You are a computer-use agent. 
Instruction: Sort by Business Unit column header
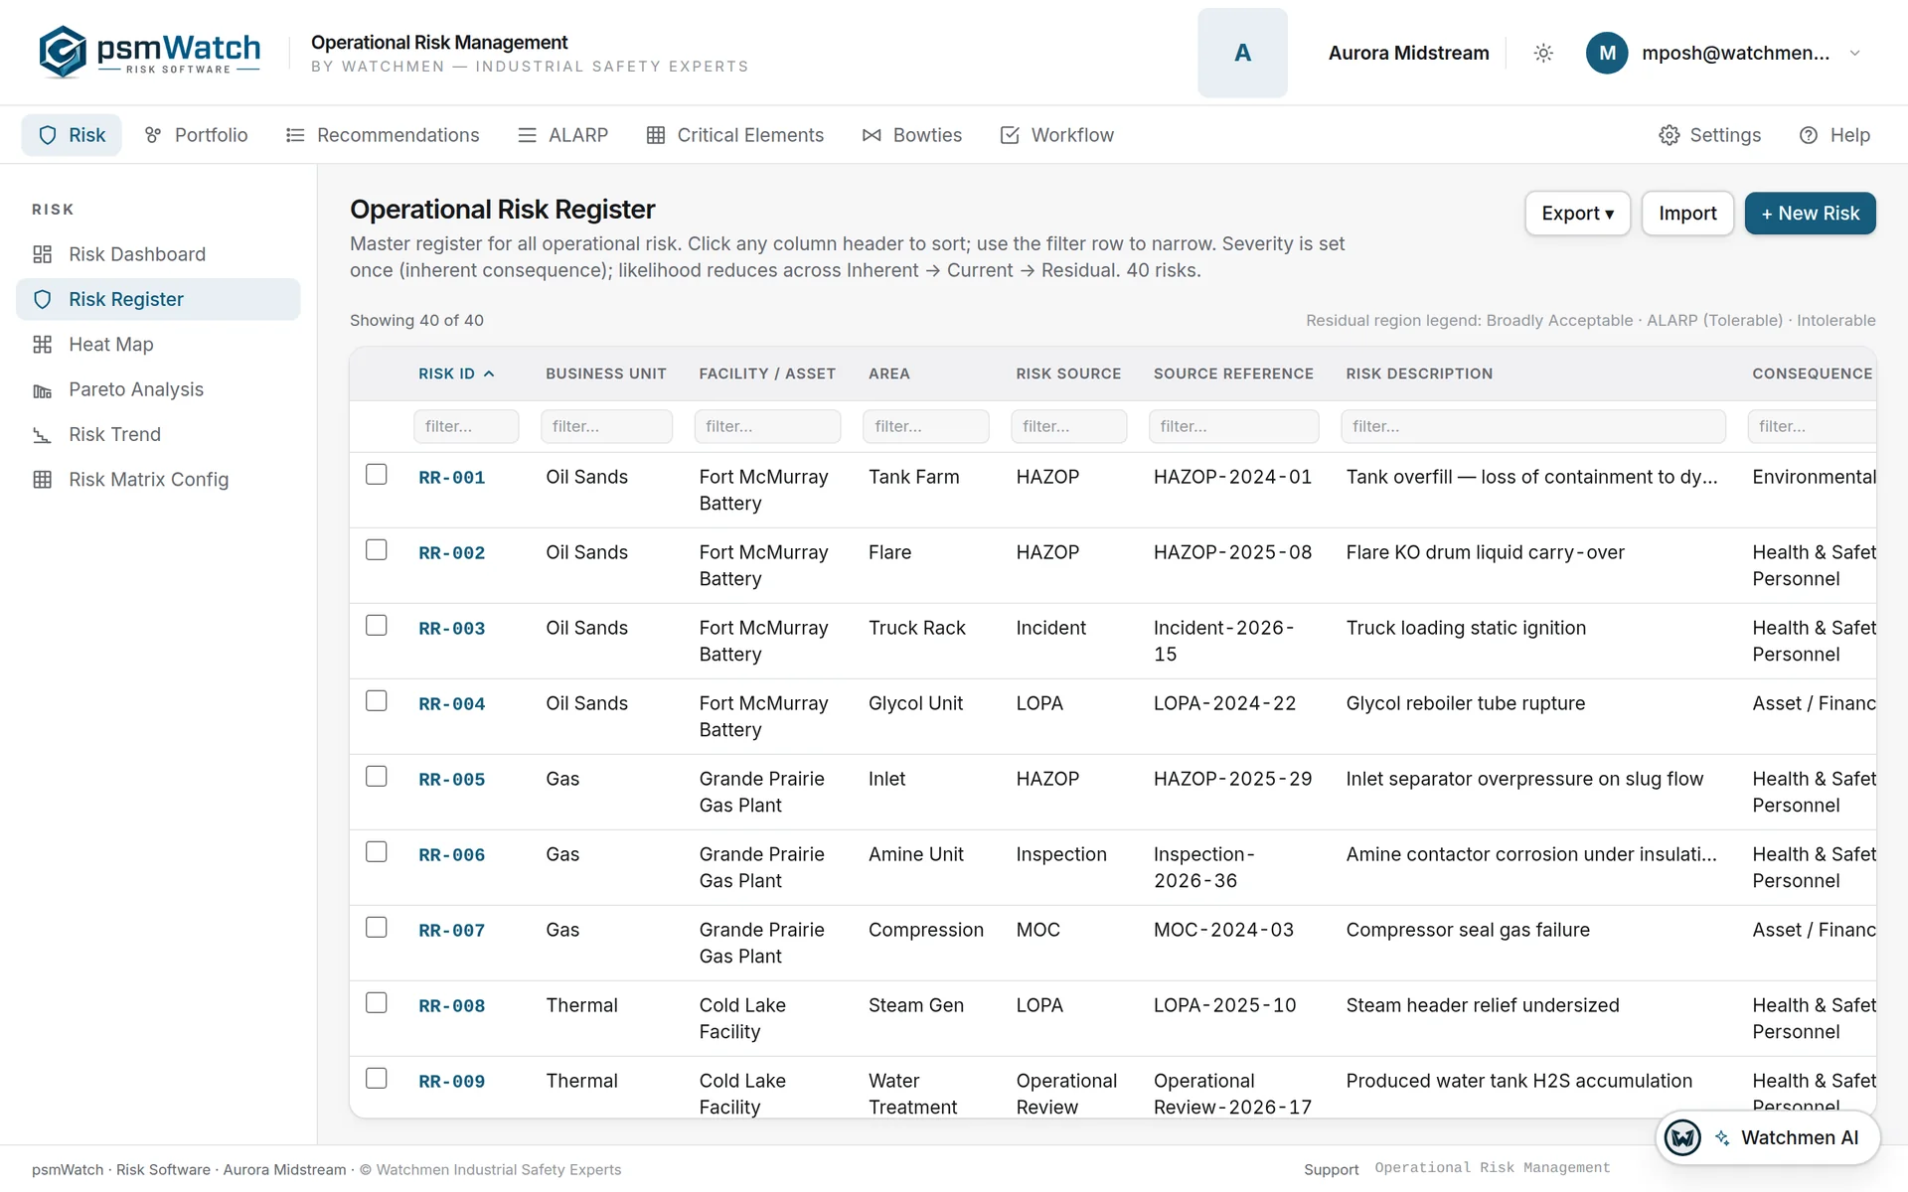tap(606, 373)
